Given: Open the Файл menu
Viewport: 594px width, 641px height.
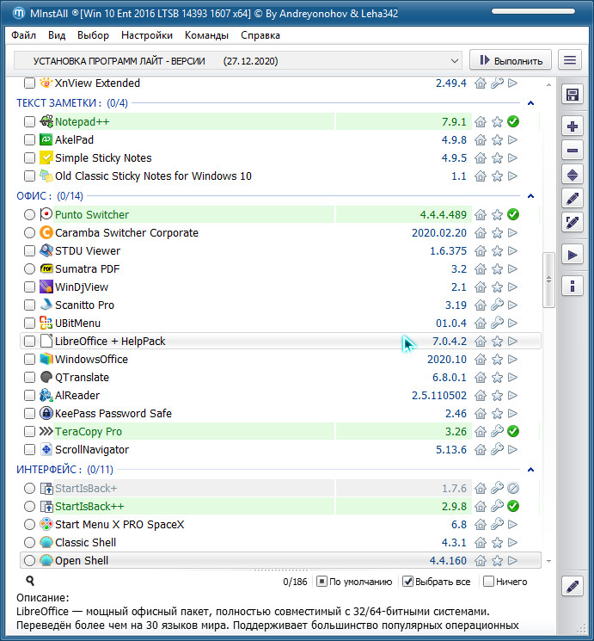Looking at the screenshot, I should (x=24, y=35).
